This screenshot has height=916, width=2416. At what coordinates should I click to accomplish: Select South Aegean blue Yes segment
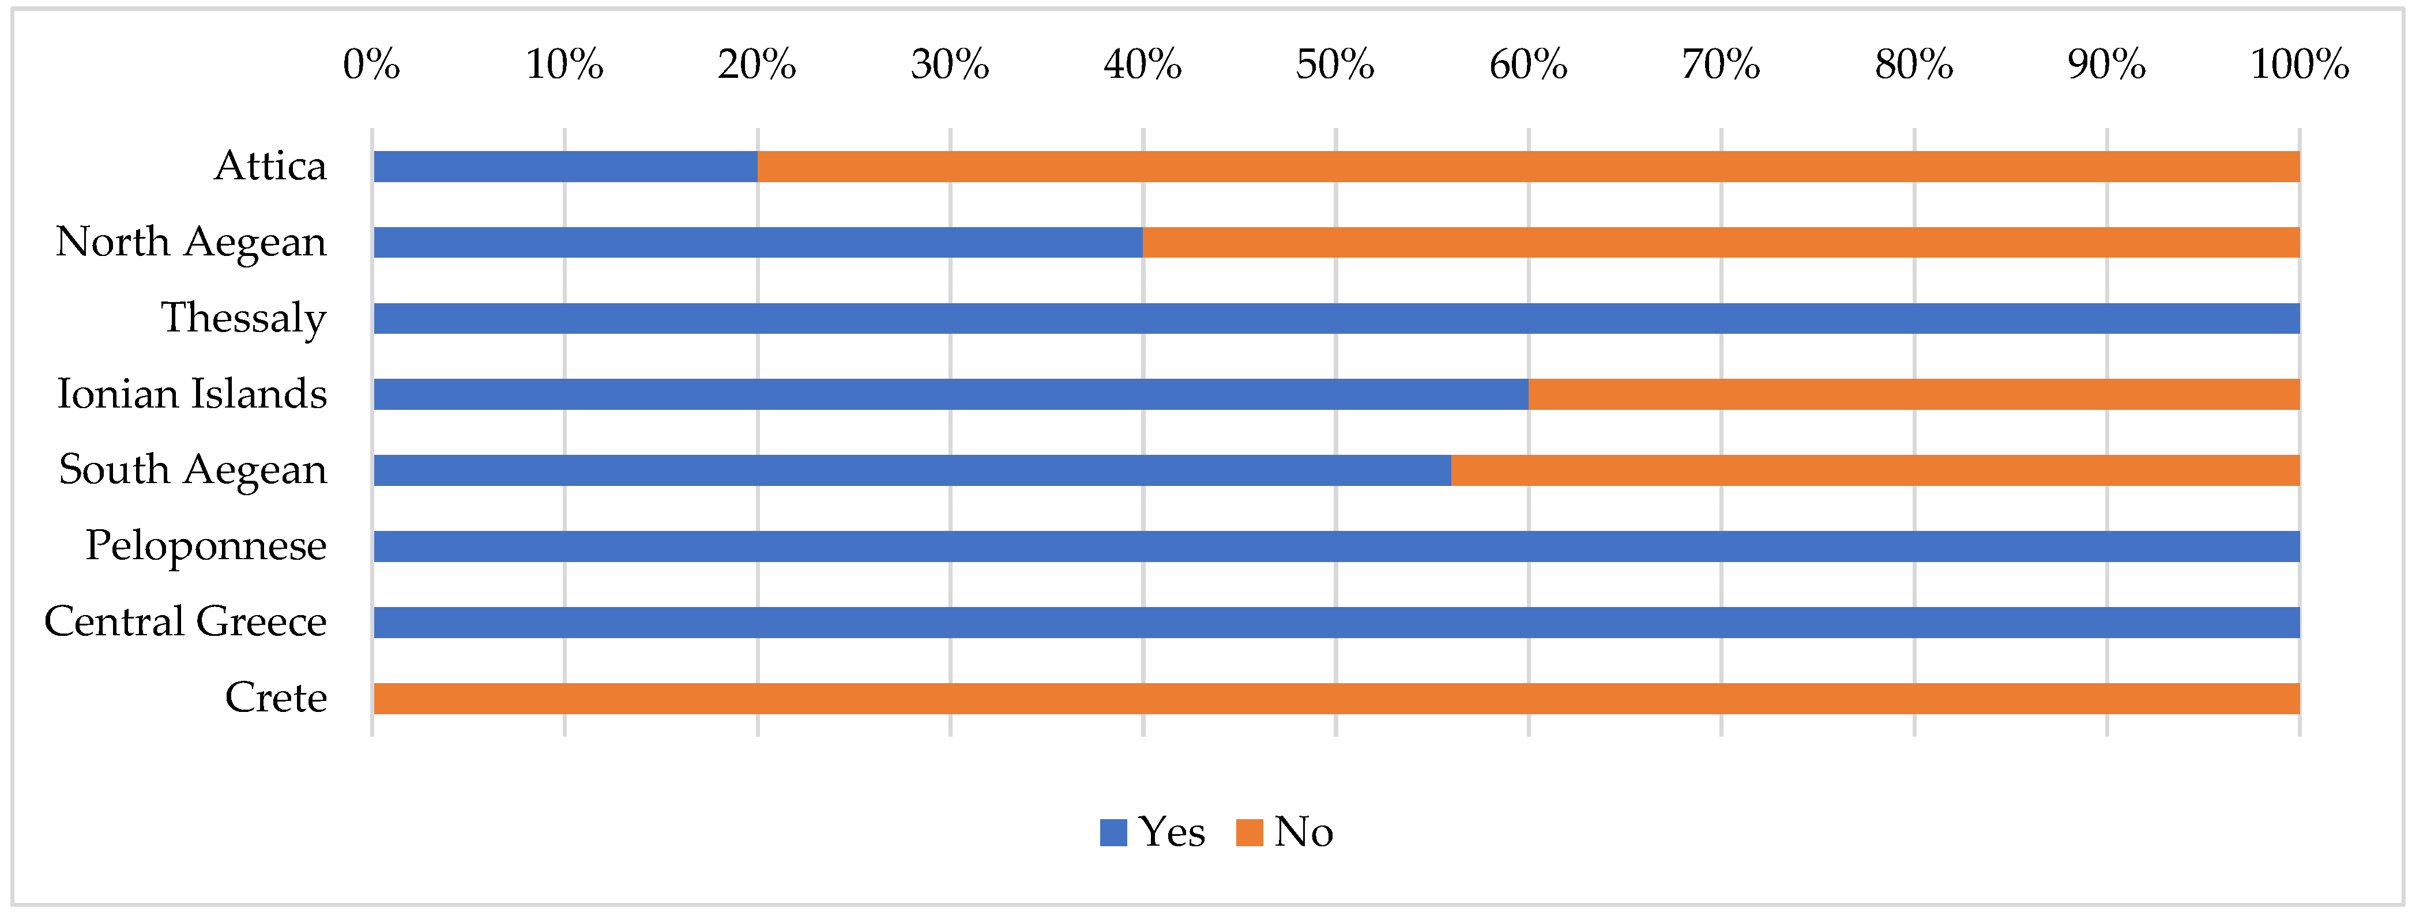[x=912, y=470]
